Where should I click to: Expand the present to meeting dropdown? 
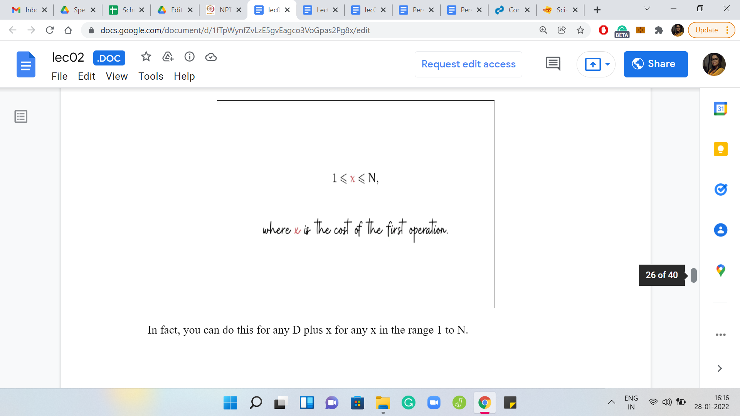(x=607, y=64)
